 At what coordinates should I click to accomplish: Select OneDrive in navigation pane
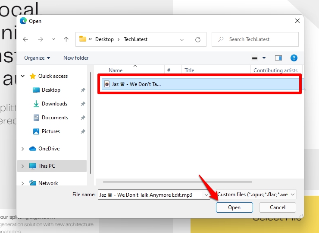(49, 149)
